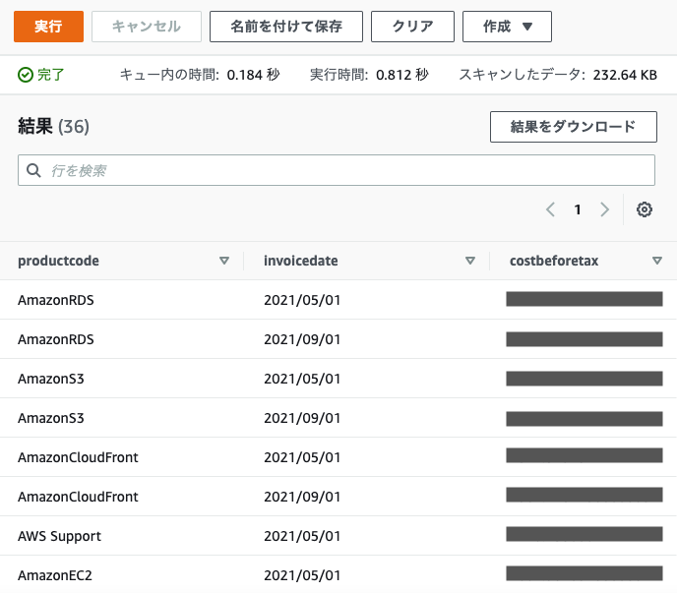
Task: Open table preferences gear icon
Action: click(x=645, y=209)
